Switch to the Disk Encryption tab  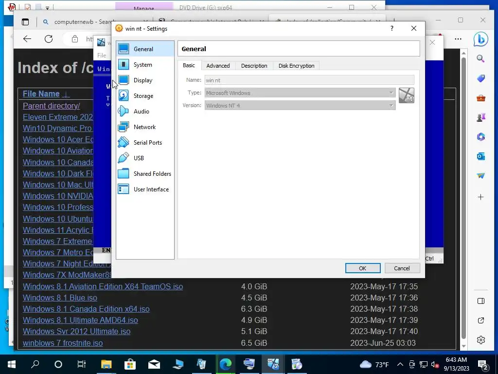click(x=296, y=66)
